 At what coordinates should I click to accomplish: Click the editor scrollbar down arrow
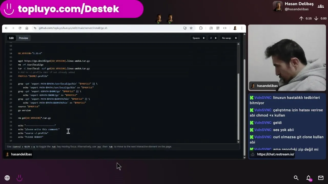pyautogui.click(x=238, y=142)
